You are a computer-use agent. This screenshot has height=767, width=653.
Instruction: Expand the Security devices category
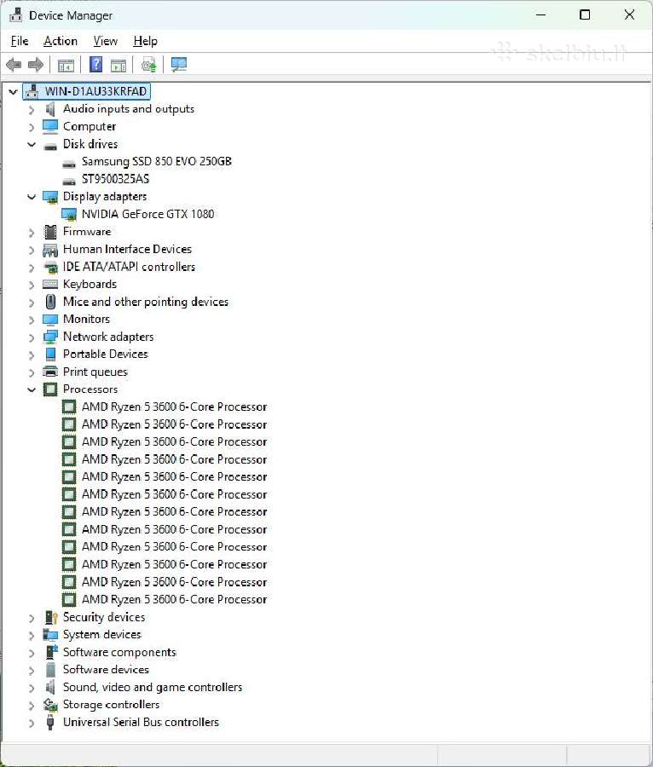click(x=32, y=618)
